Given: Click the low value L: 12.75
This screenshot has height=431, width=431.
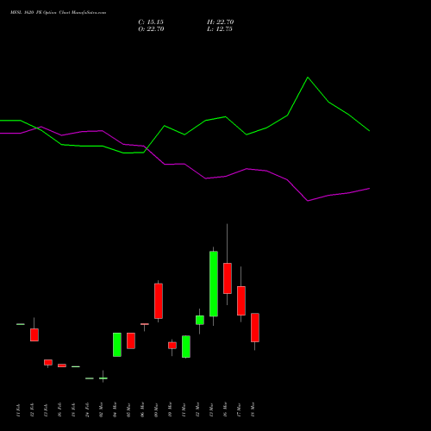Looking at the screenshot, I should [x=220, y=29].
